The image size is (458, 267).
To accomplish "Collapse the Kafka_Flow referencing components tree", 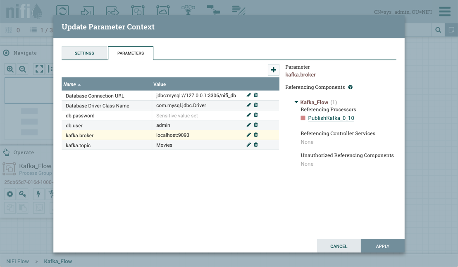I will point(296,101).
